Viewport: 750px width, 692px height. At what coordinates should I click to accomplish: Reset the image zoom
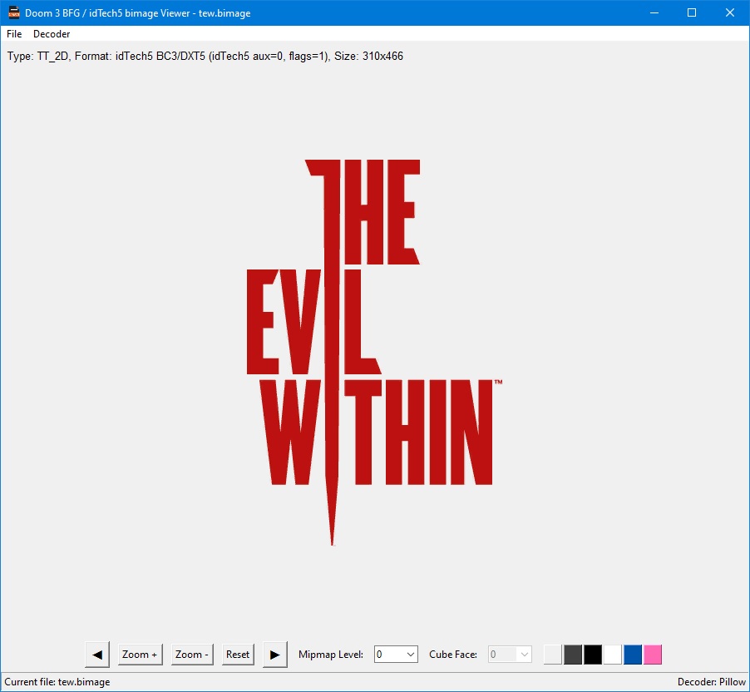238,655
